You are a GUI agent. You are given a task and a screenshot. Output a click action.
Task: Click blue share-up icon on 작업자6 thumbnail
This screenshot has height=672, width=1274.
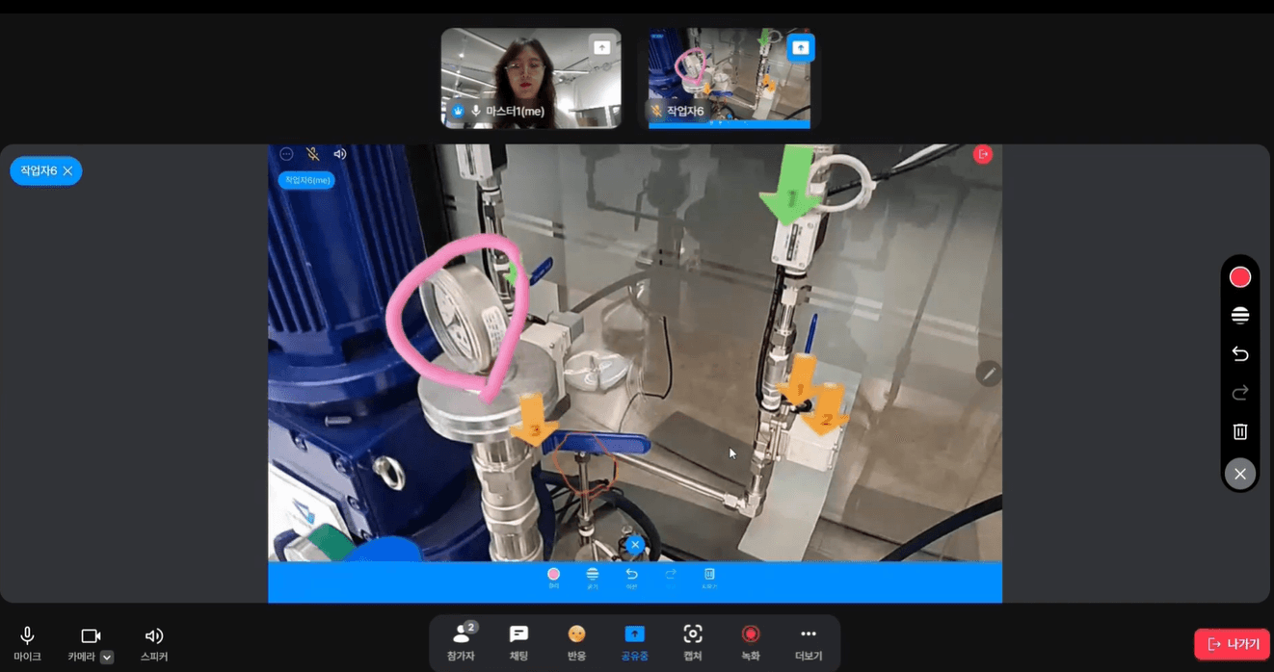(x=801, y=47)
